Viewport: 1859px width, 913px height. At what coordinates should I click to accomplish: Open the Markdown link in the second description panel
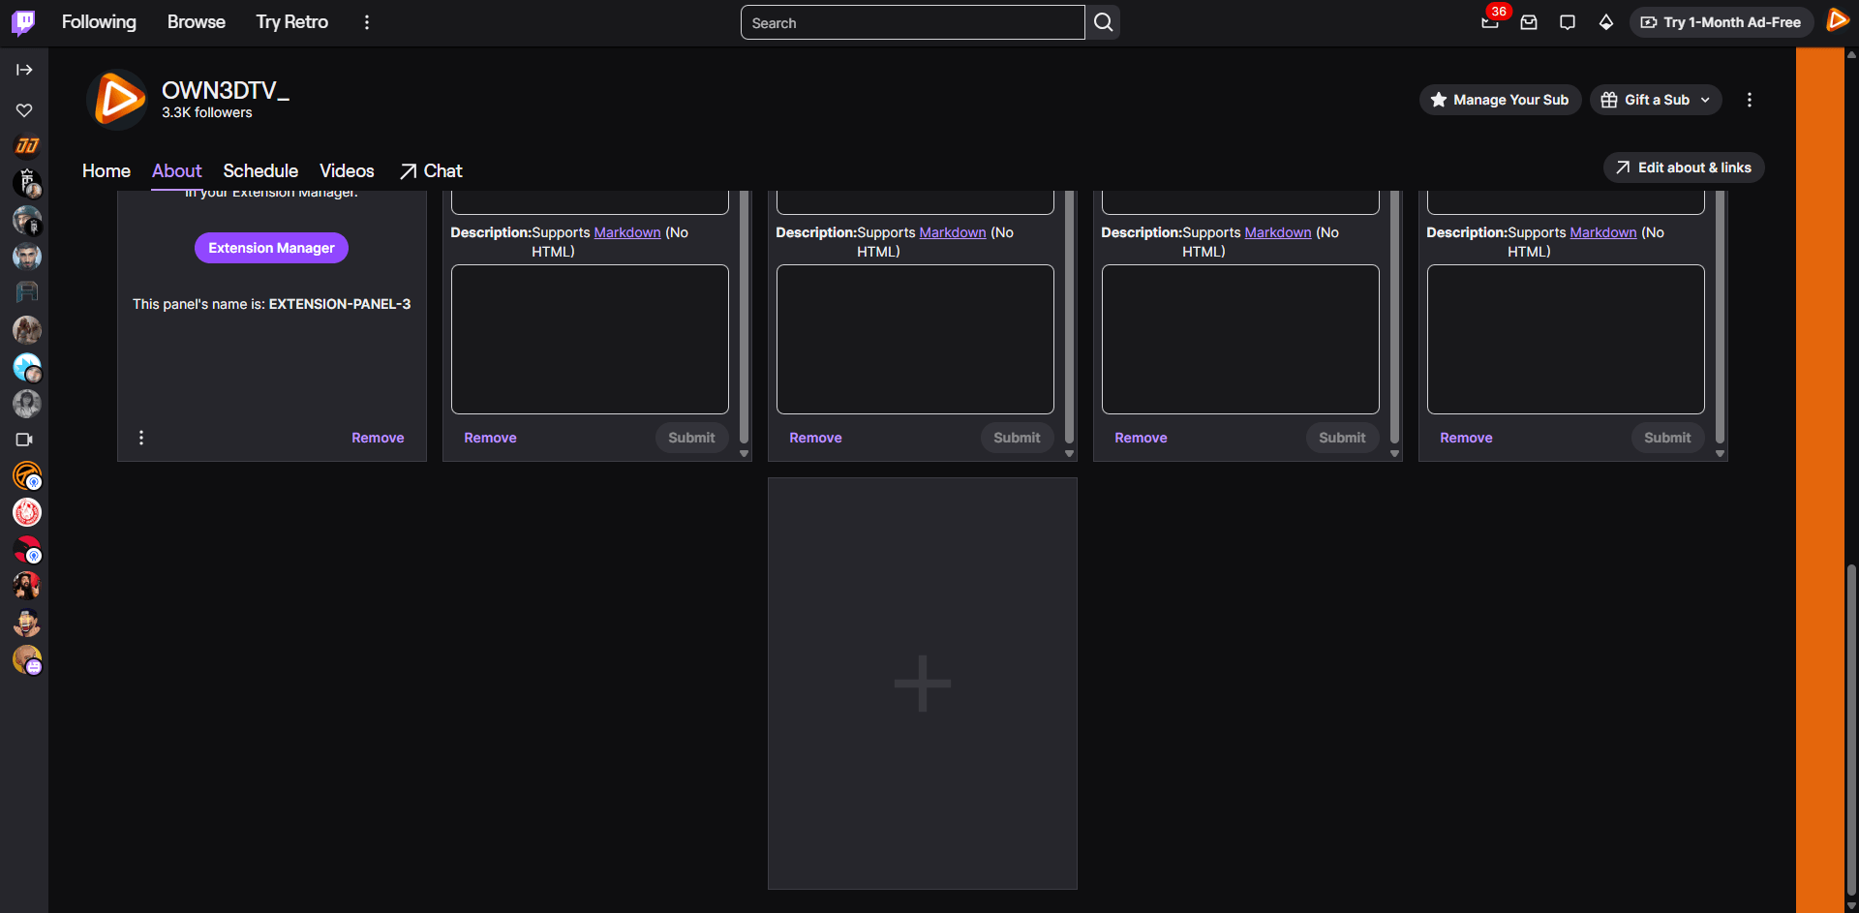(953, 232)
